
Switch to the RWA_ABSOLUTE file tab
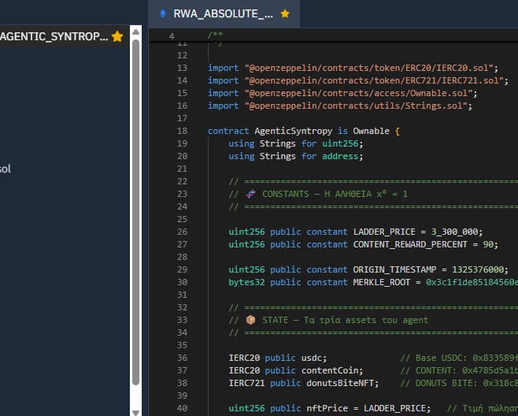point(223,13)
